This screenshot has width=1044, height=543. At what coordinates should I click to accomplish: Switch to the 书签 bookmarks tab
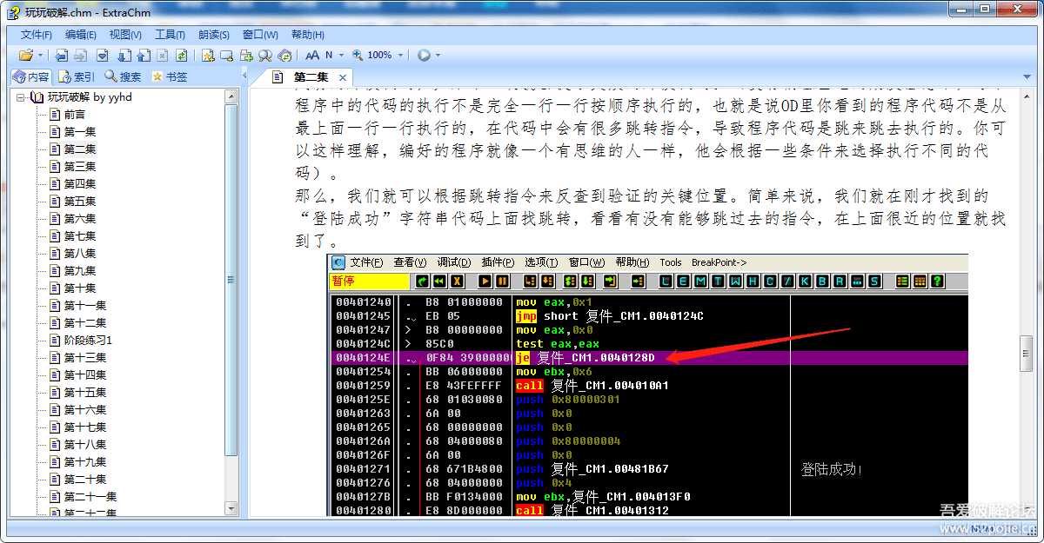(170, 76)
